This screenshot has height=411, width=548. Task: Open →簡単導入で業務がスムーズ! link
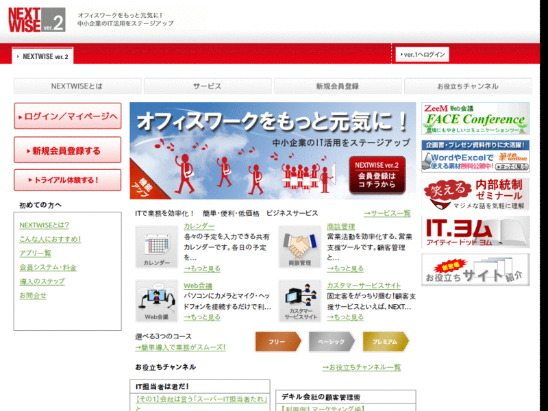[x=180, y=347]
